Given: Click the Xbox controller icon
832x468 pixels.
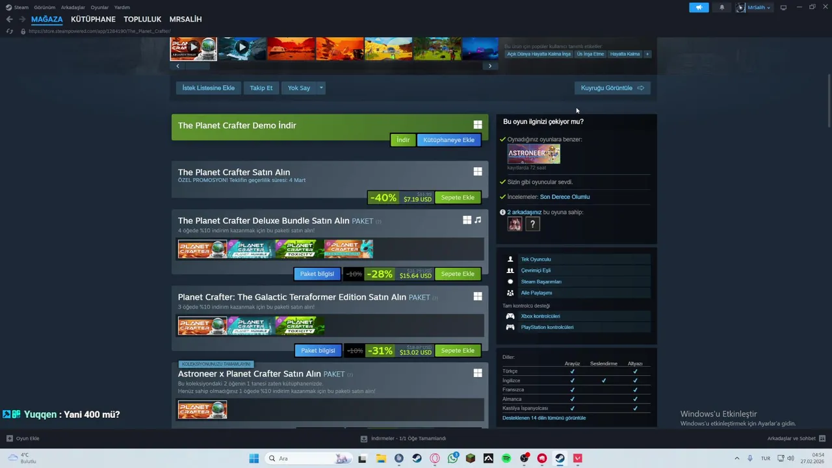Looking at the screenshot, I should [510, 316].
